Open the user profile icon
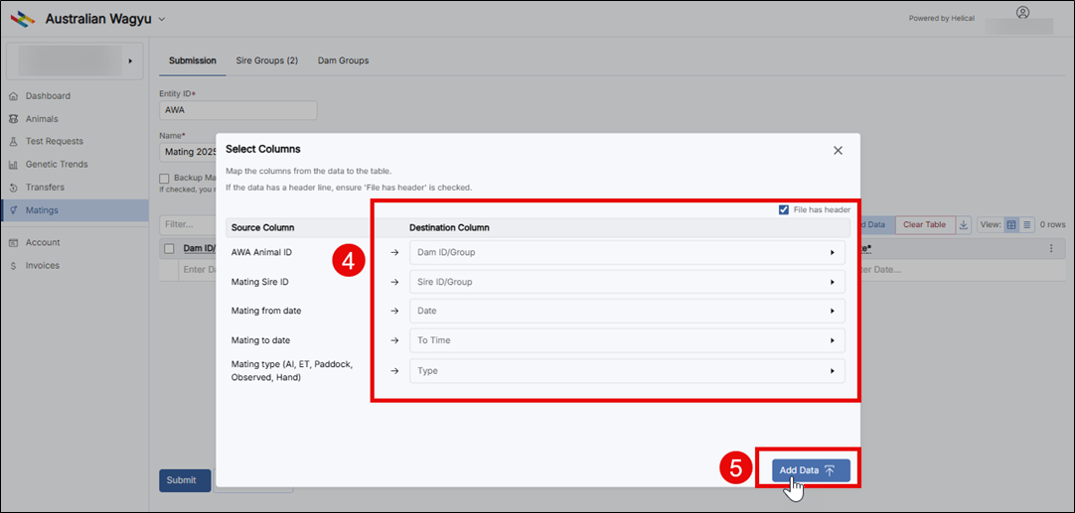 coord(1023,12)
